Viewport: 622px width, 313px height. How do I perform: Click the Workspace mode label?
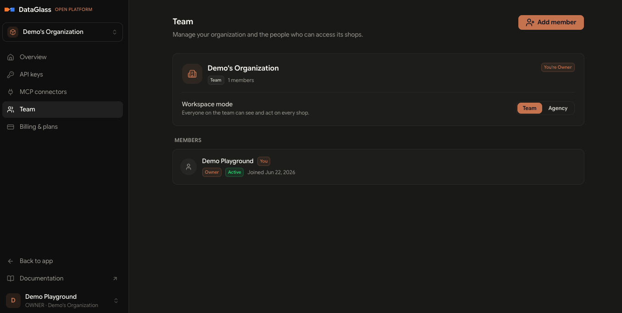point(207,104)
